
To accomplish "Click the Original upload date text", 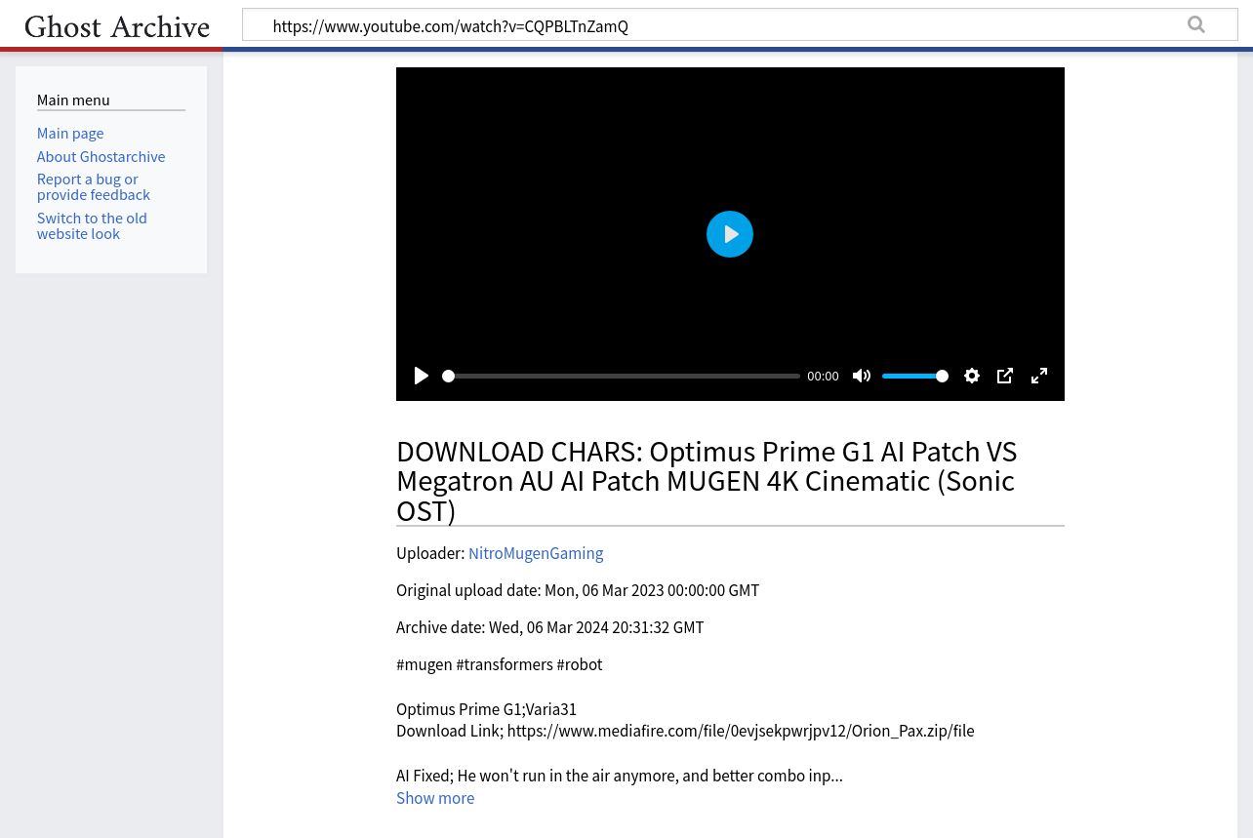I will (x=578, y=590).
